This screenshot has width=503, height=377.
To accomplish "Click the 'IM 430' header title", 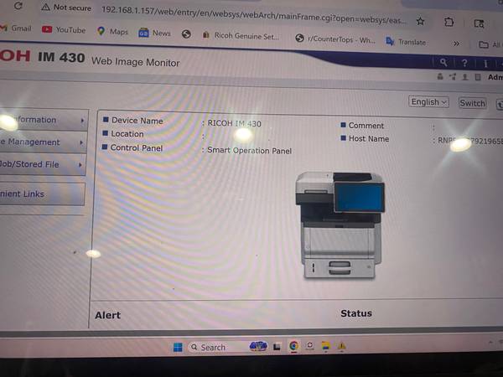I will [x=61, y=57].
